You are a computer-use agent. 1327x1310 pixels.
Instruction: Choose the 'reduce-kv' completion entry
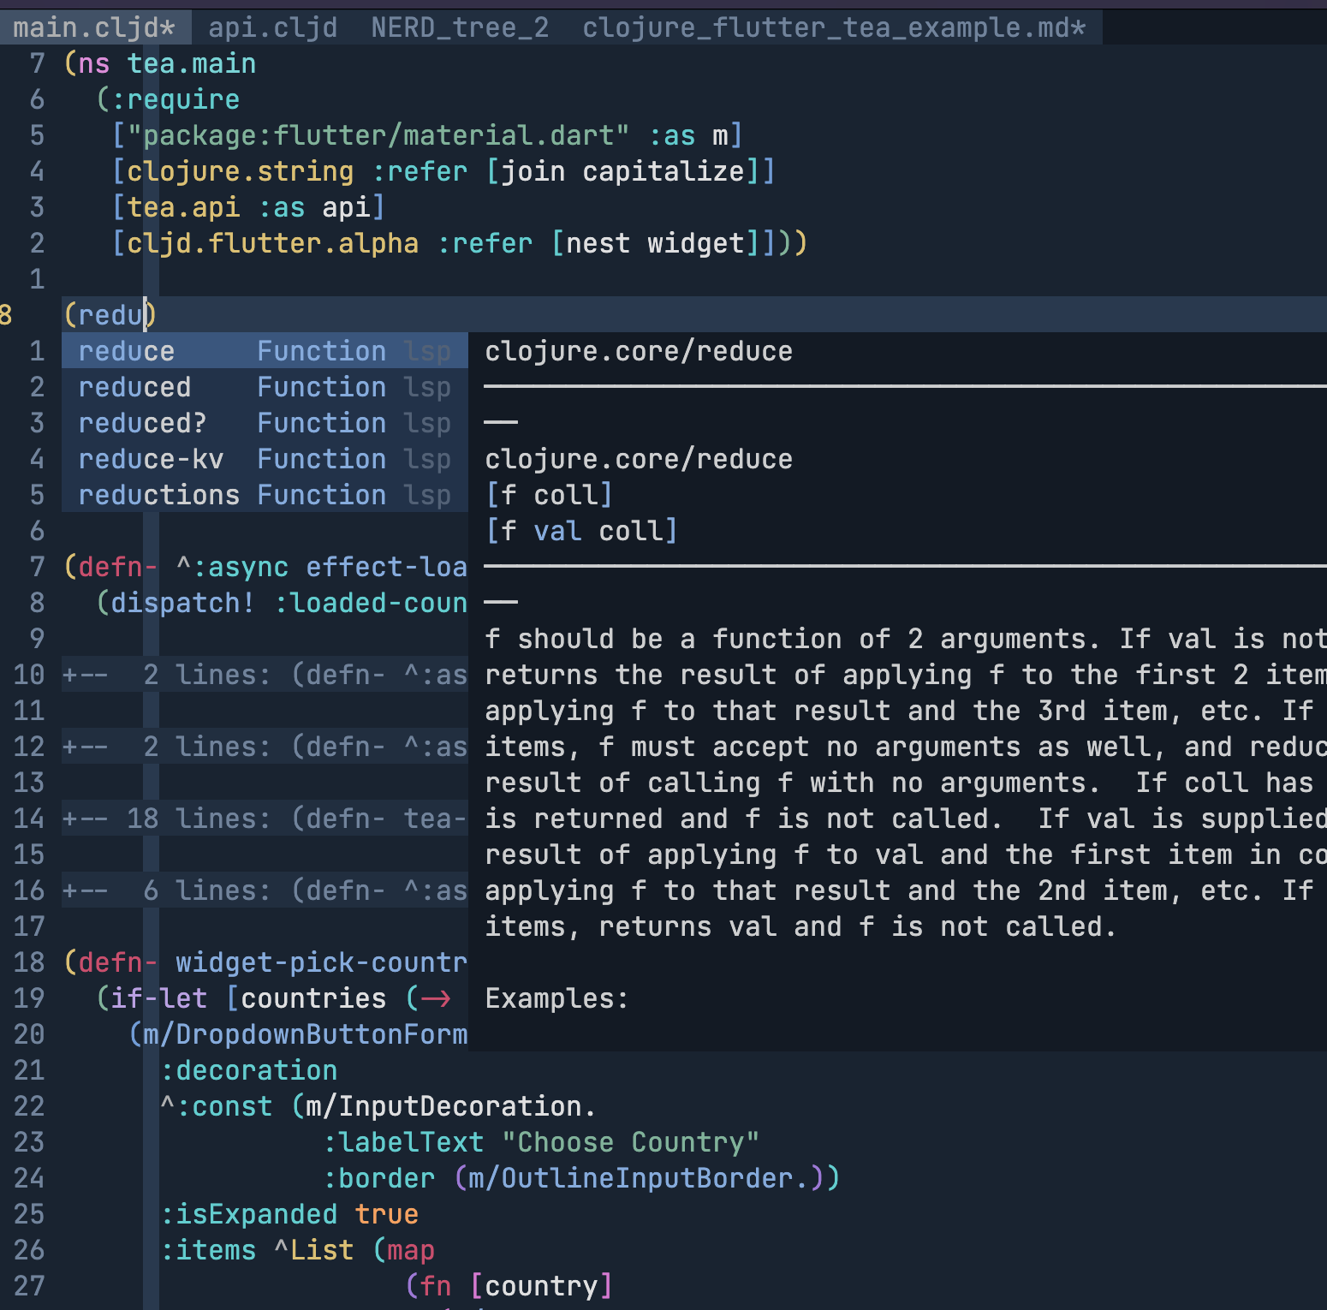coord(265,459)
